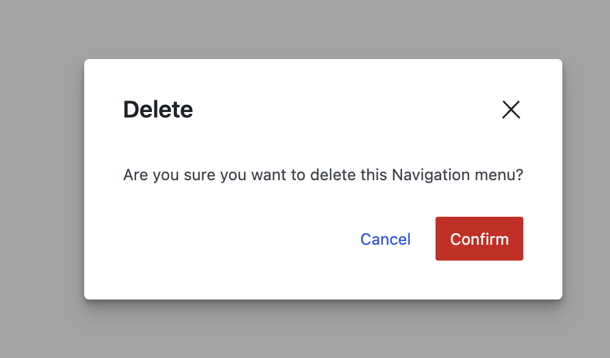610x358 pixels.
Task: Click the confirmation question text
Action: pyautogui.click(x=323, y=175)
